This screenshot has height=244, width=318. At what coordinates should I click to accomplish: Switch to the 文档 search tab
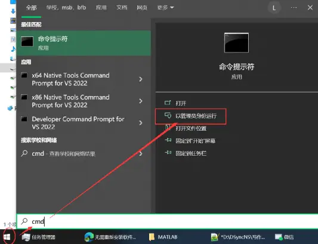point(122,8)
